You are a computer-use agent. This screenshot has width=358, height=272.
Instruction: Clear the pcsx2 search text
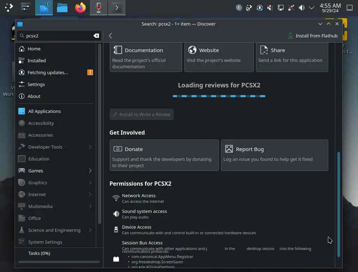96,36
